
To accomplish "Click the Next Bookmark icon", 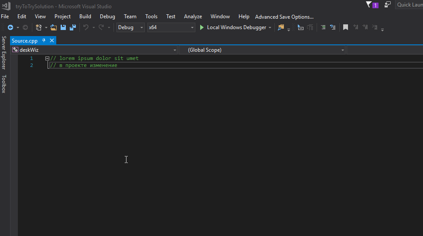I will tap(365, 27).
